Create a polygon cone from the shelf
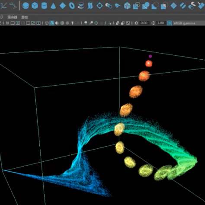This screenshot has height=205, width=205. point(53,6)
